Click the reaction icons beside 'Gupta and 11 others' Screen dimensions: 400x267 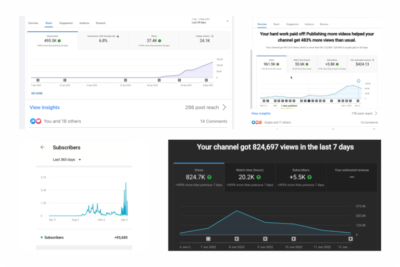click(x=256, y=123)
